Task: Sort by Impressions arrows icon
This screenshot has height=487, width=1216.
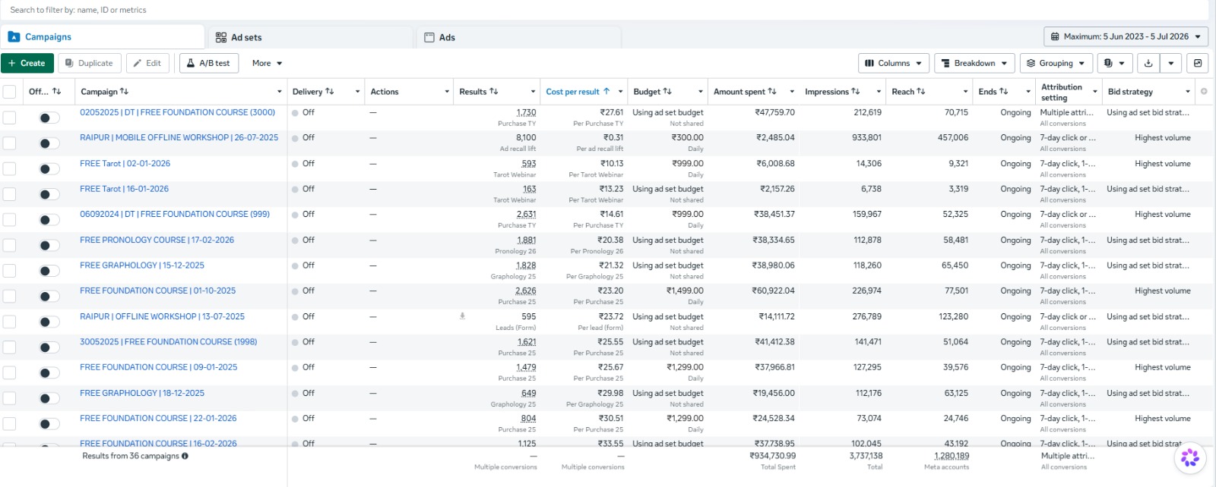Action: [856, 92]
